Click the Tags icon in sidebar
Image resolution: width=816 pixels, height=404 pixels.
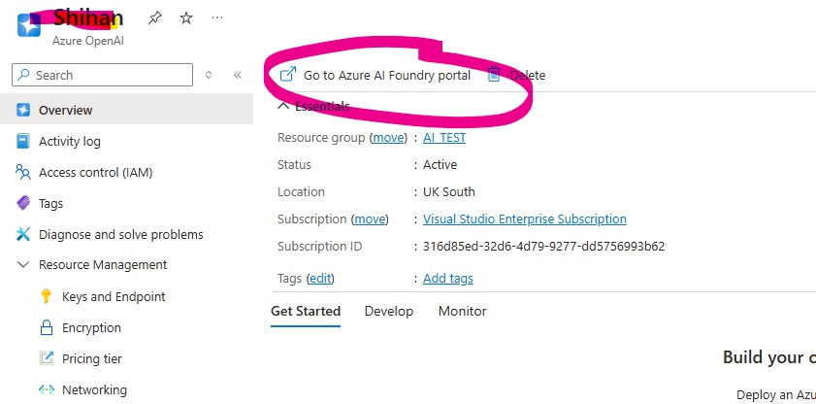click(23, 203)
